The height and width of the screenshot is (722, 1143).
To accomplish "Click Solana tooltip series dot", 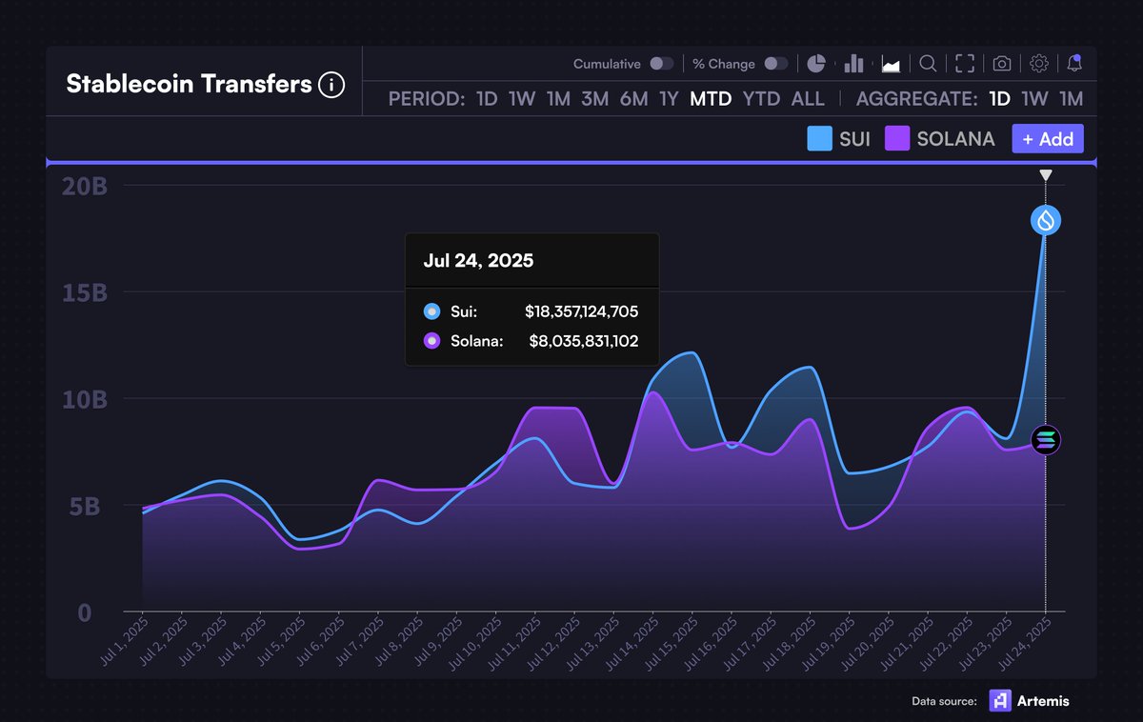I will point(432,340).
